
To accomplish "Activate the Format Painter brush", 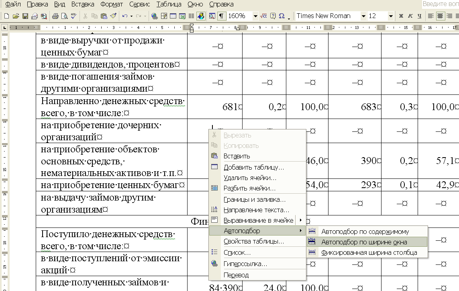I will [113, 16].
